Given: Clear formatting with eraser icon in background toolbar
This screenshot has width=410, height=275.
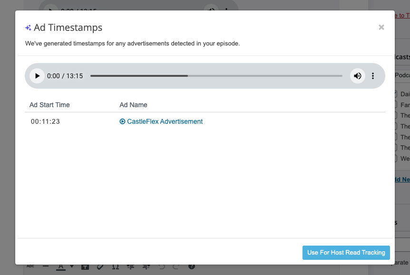Looking at the screenshot, I should click(100, 266).
